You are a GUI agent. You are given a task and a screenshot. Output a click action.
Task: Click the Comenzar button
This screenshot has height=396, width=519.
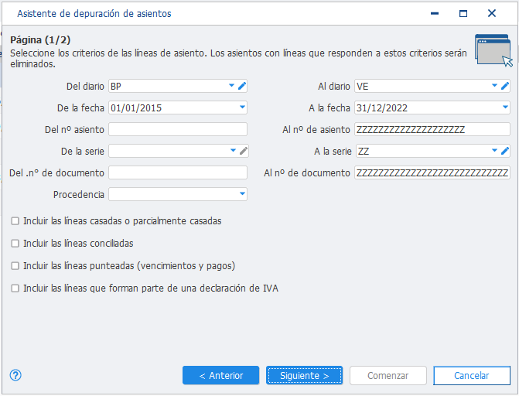[388, 375]
